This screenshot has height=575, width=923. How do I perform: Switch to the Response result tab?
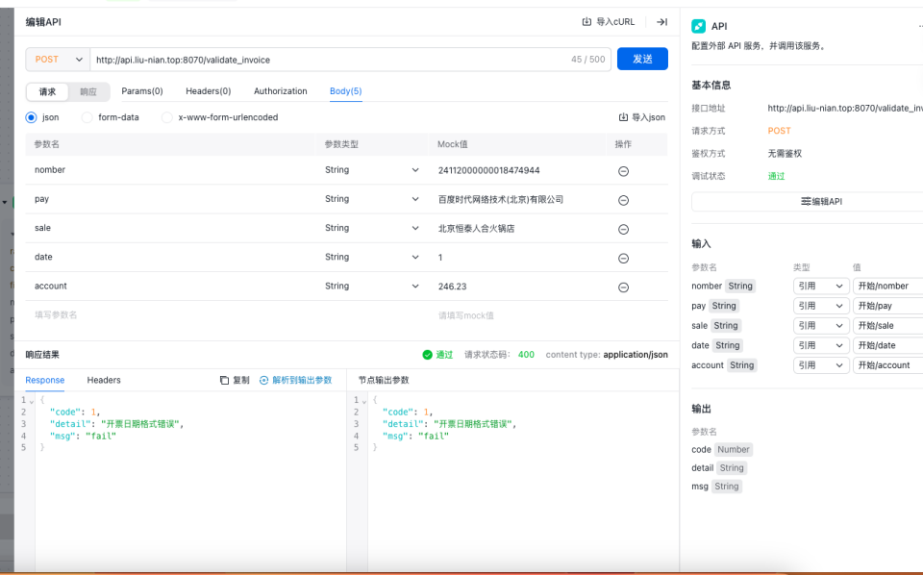[x=45, y=380]
